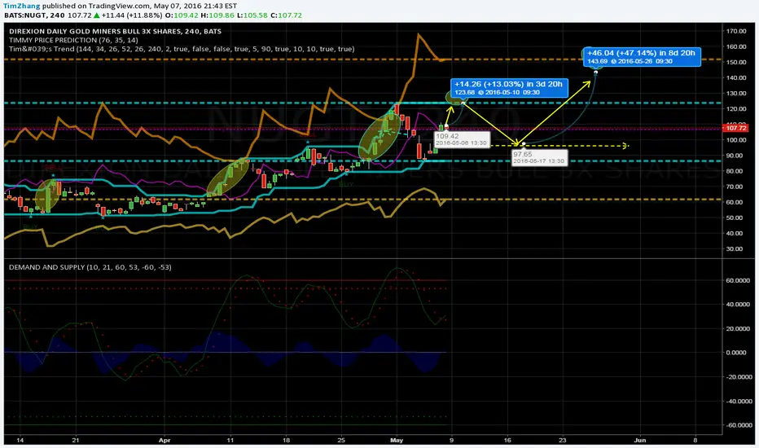This screenshot has width=759, height=448.
Task: Select the +14.26 (+13.03%) forecast callout
Action: (x=509, y=87)
